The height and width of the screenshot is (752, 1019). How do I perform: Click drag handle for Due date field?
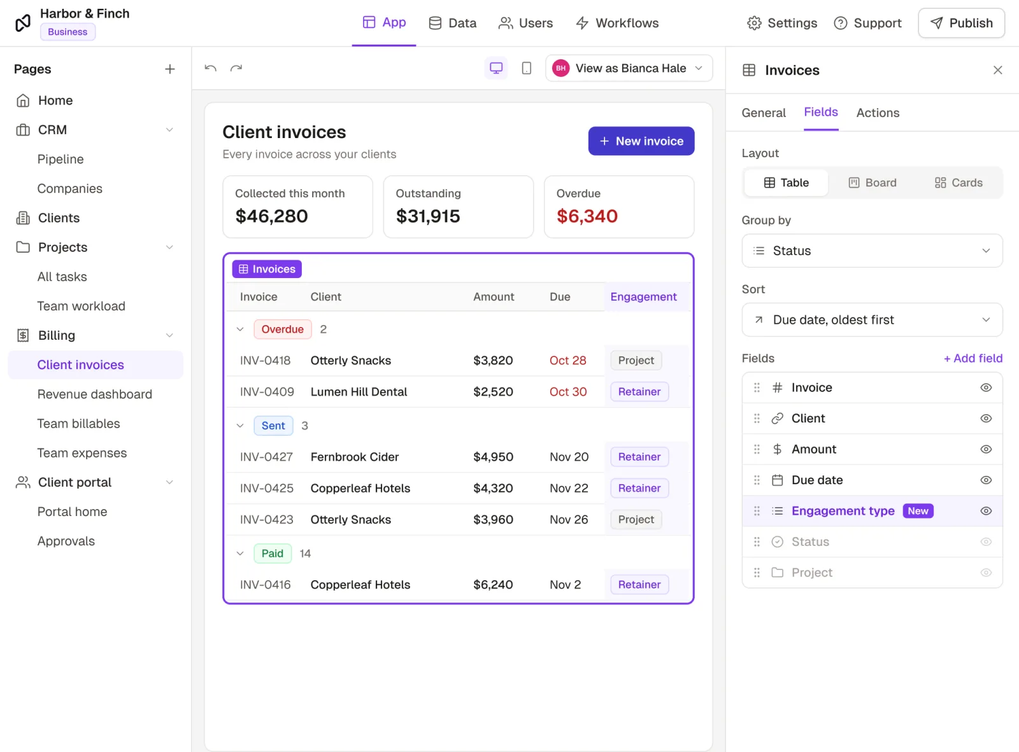click(757, 480)
